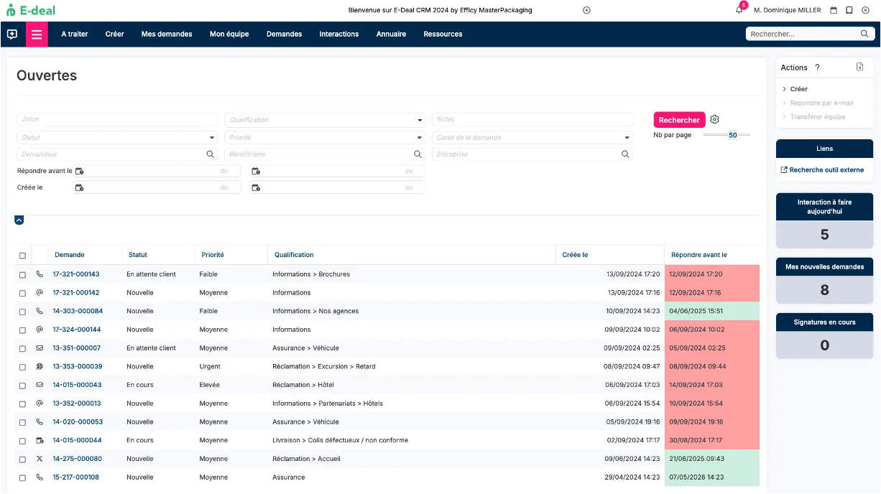Open request 14-275-000080
Screen dimensions: 881x494
[x=78, y=459]
